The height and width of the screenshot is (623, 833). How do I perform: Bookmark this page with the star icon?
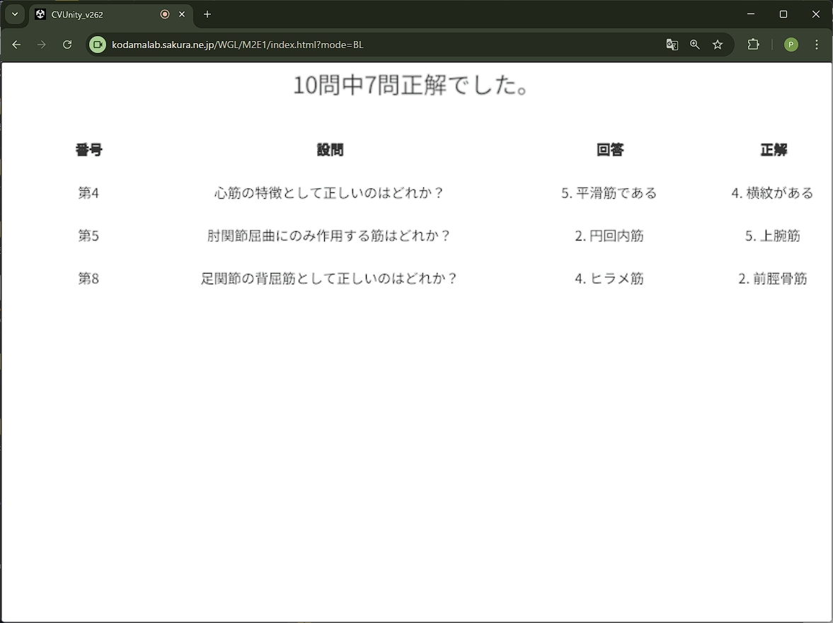tap(718, 45)
